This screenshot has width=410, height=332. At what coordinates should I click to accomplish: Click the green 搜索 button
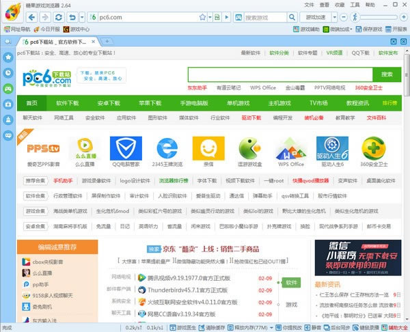[x=387, y=74]
